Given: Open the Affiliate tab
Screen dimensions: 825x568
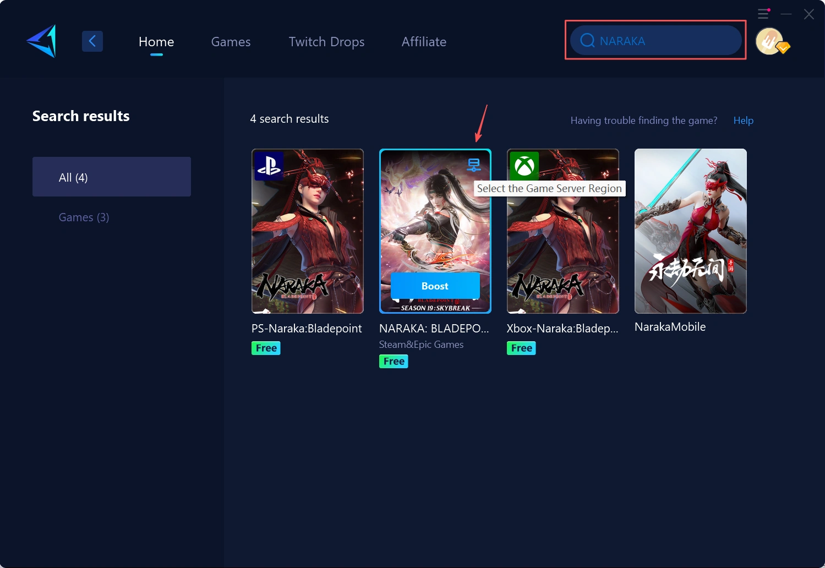Looking at the screenshot, I should 424,41.
